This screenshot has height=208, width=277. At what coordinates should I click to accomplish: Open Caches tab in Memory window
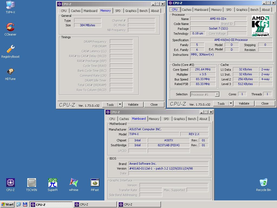(76, 11)
